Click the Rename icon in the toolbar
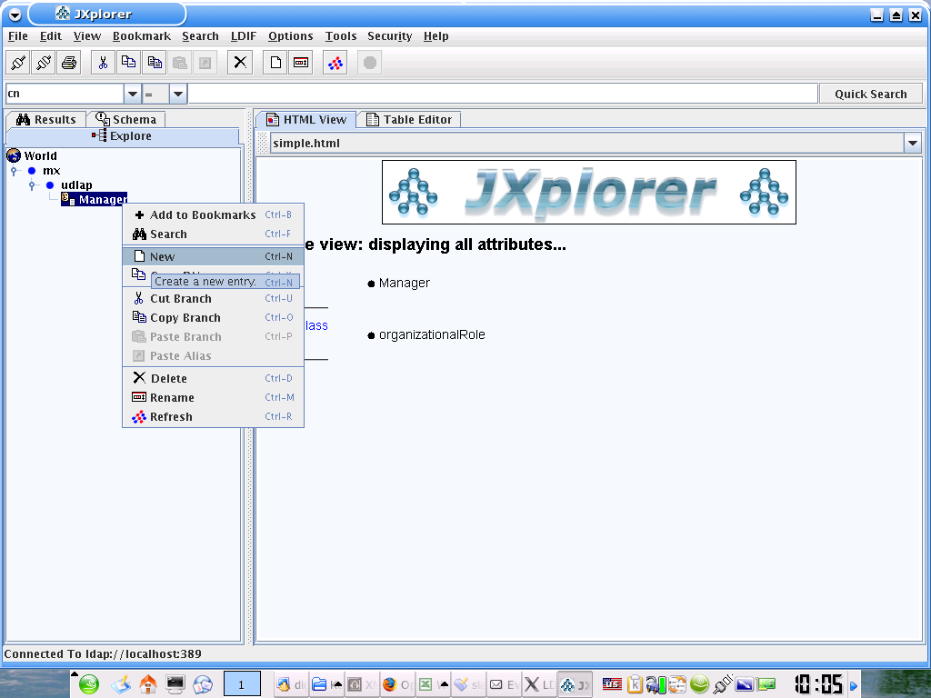The height and width of the screenshot is (698, 931). [x=301, y=63]
